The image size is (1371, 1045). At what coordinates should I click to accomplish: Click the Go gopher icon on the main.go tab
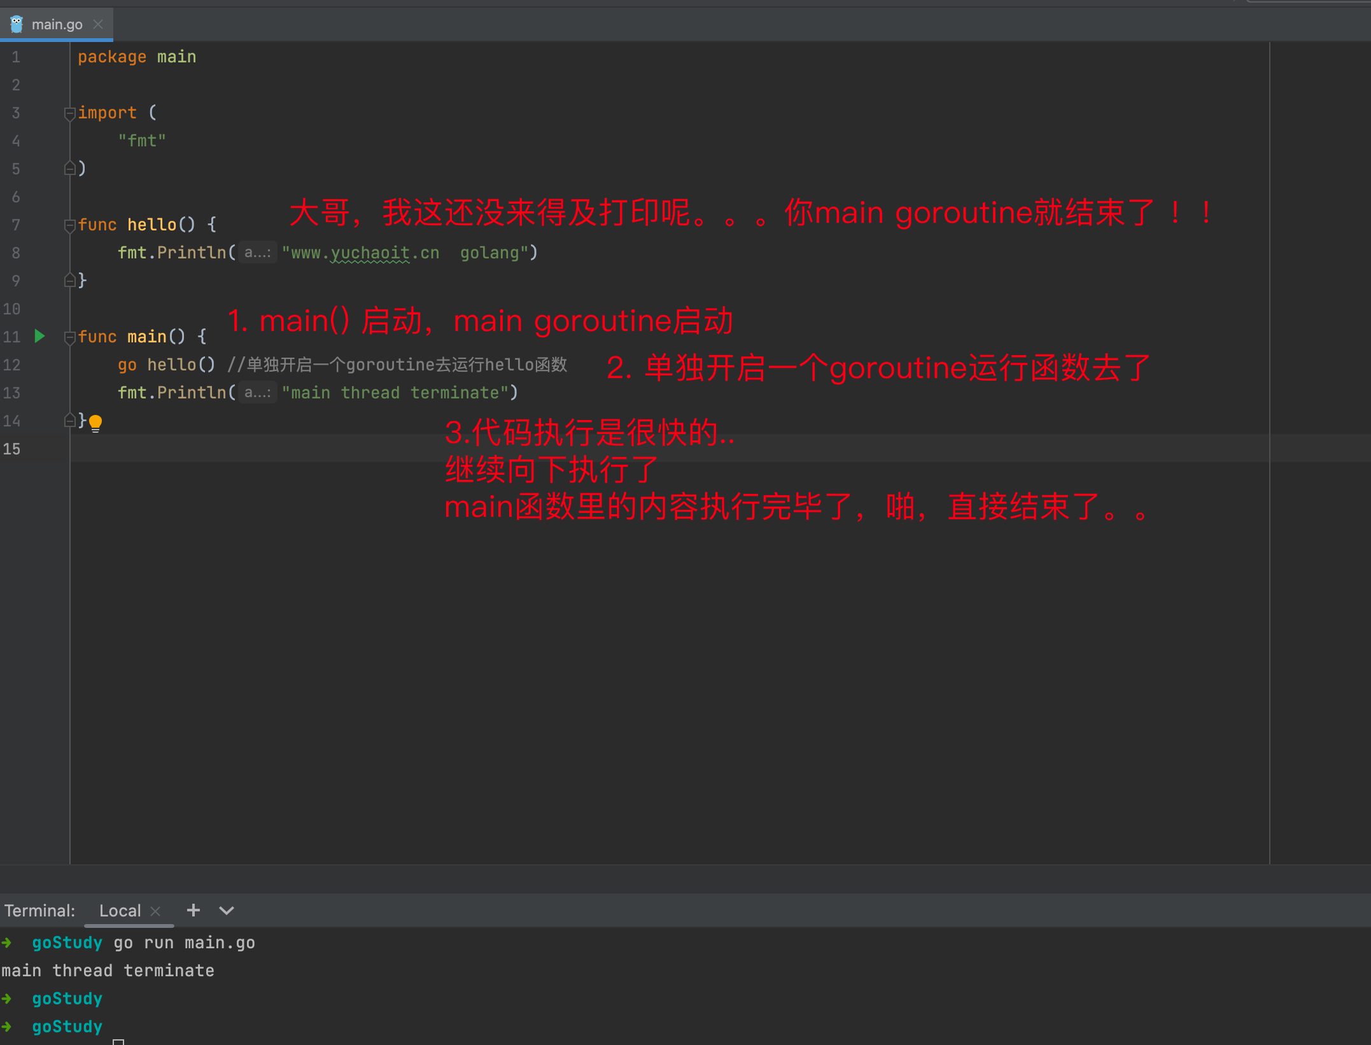tap(17, 24)
